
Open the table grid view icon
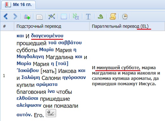(x=64, y=16)
